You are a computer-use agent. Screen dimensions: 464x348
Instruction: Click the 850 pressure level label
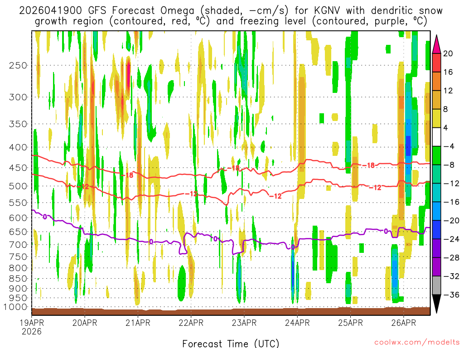[18, 279]
